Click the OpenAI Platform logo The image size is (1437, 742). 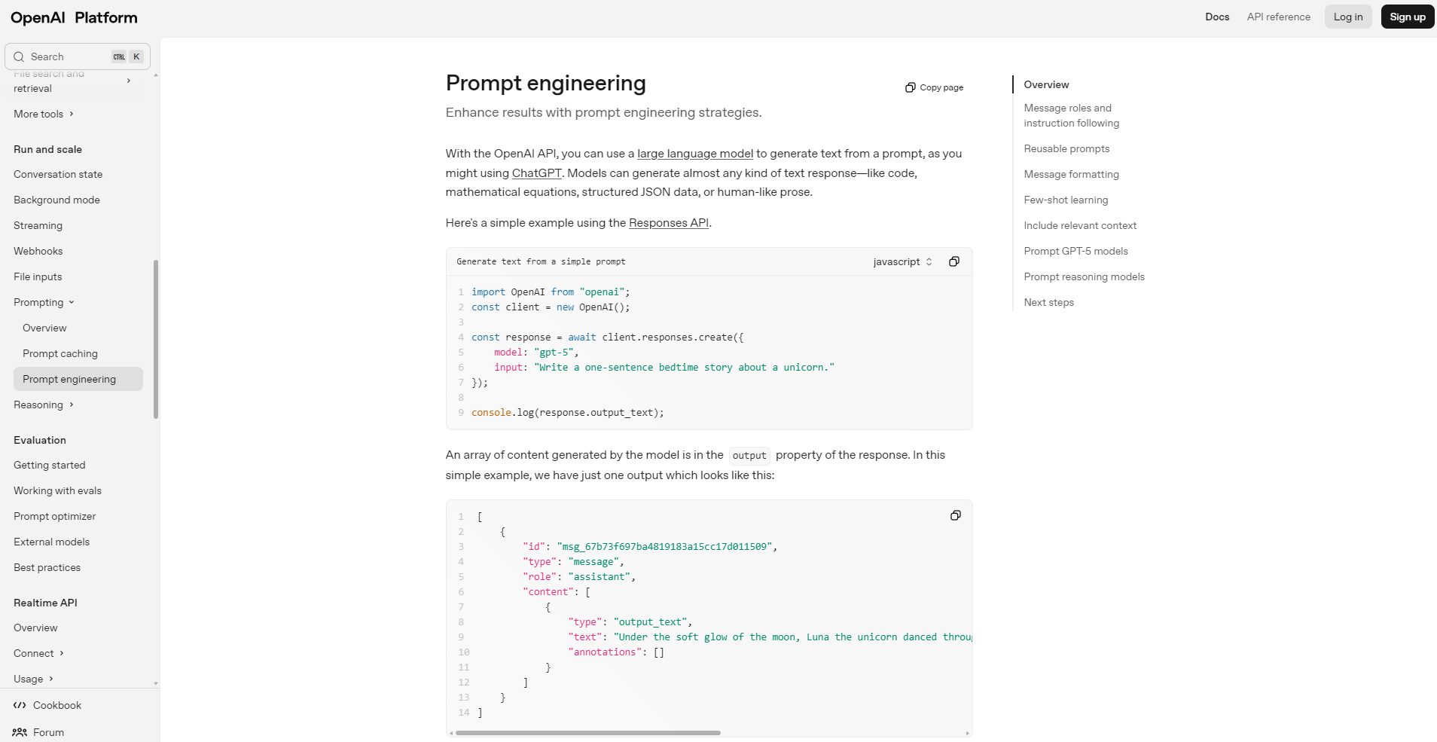pyautogui.click(x=74, y=17)
